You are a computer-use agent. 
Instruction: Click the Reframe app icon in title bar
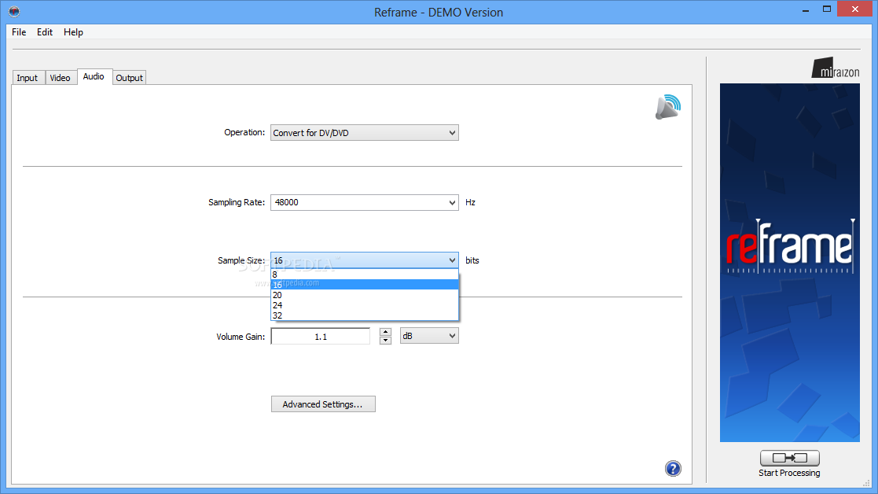(x=14, y=11)
